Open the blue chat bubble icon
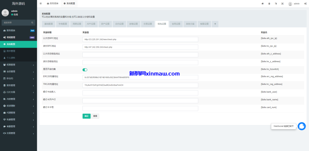 pyautogui.click(x=301, y=126)
